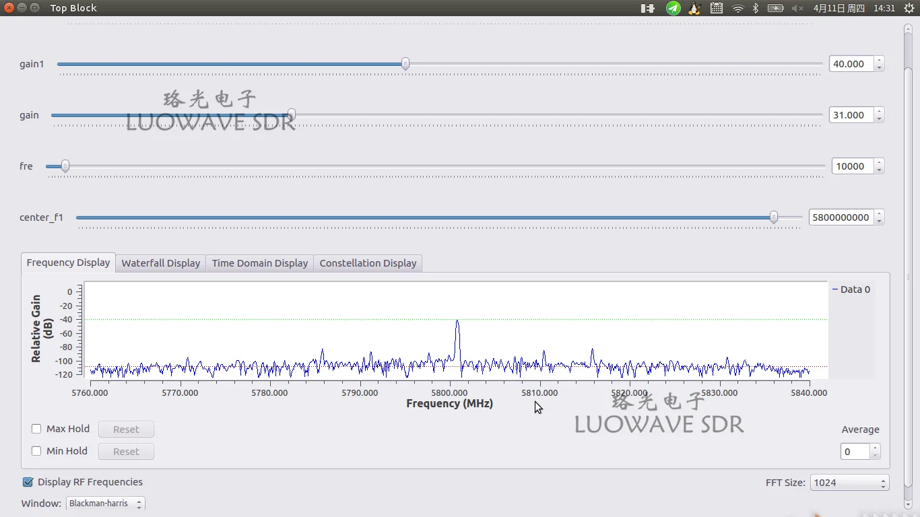This screenshot has width=920, height=517.
Task: Open the calendar icon in the panel
Action: coord(717,8)
